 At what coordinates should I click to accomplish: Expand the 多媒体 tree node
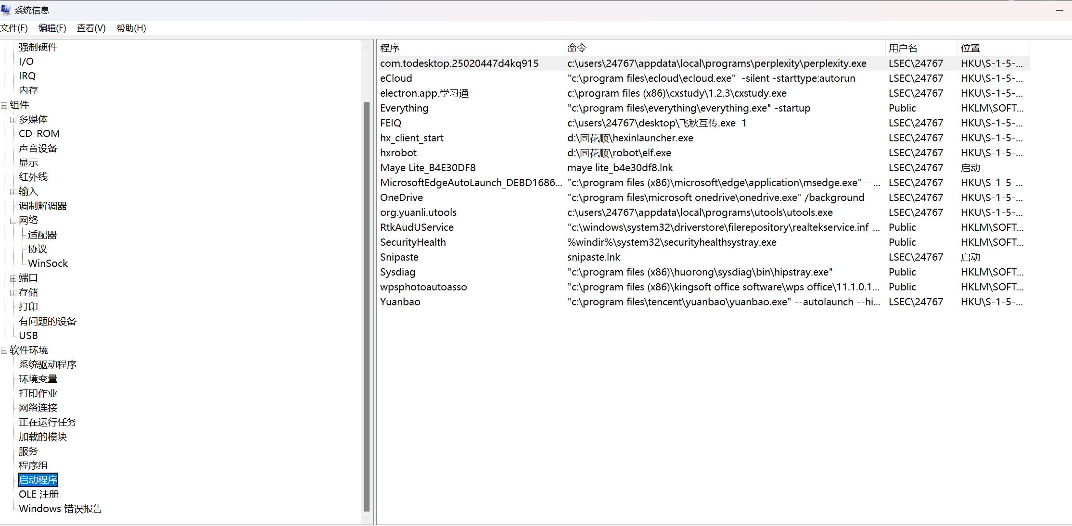(x=13, y=120)
